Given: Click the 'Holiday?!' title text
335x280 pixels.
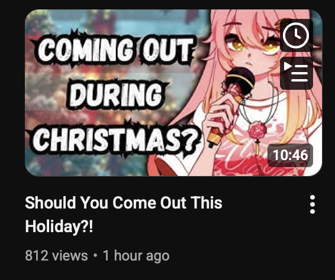Looking at the screenshot, I should (x=59, y=226).
